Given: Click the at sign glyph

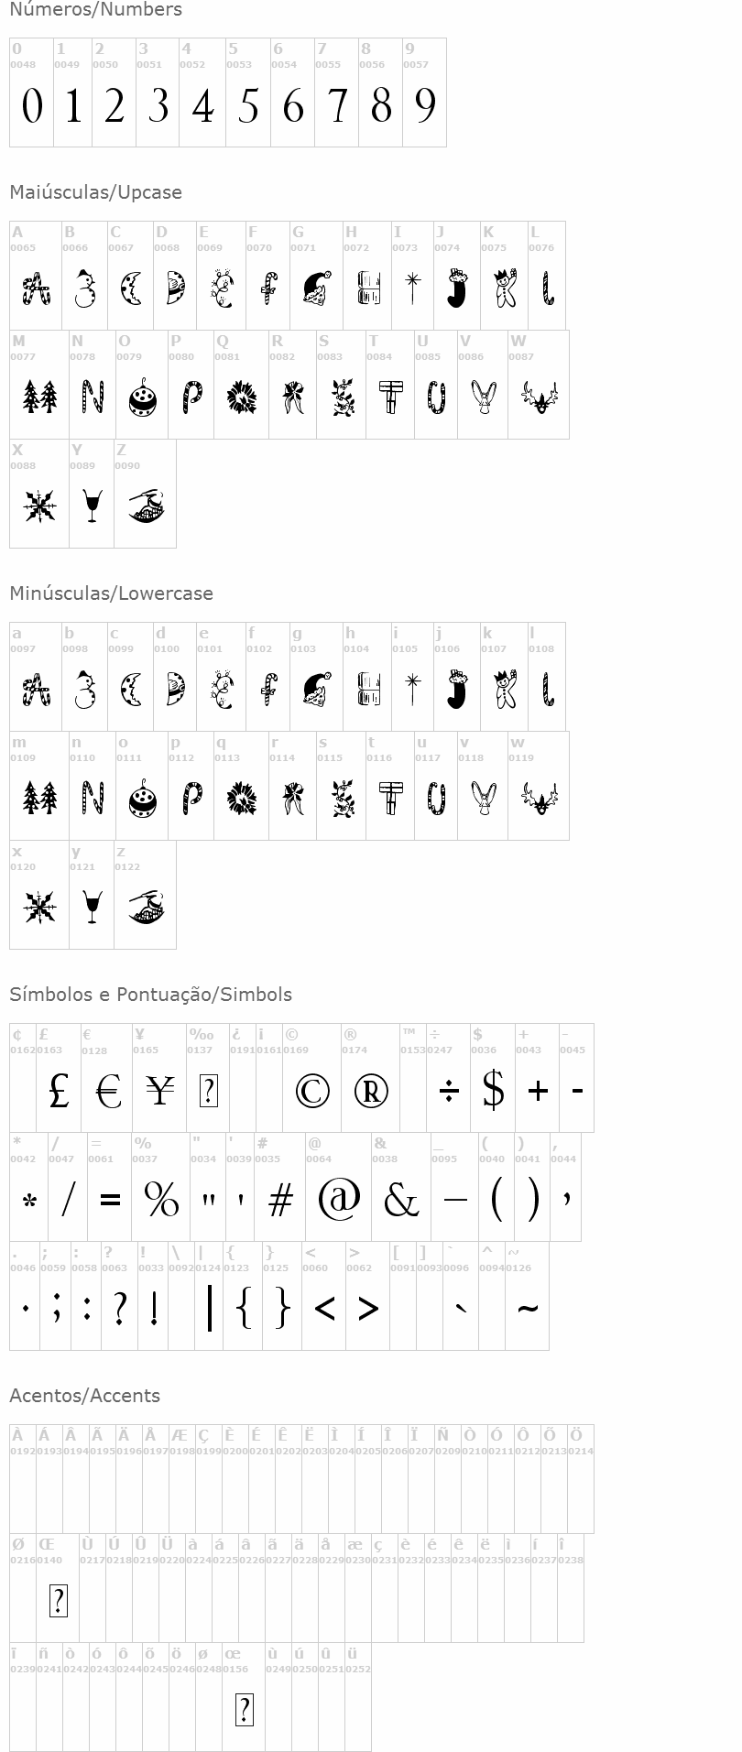Looking at the screenshot, I should point(339,1199).
